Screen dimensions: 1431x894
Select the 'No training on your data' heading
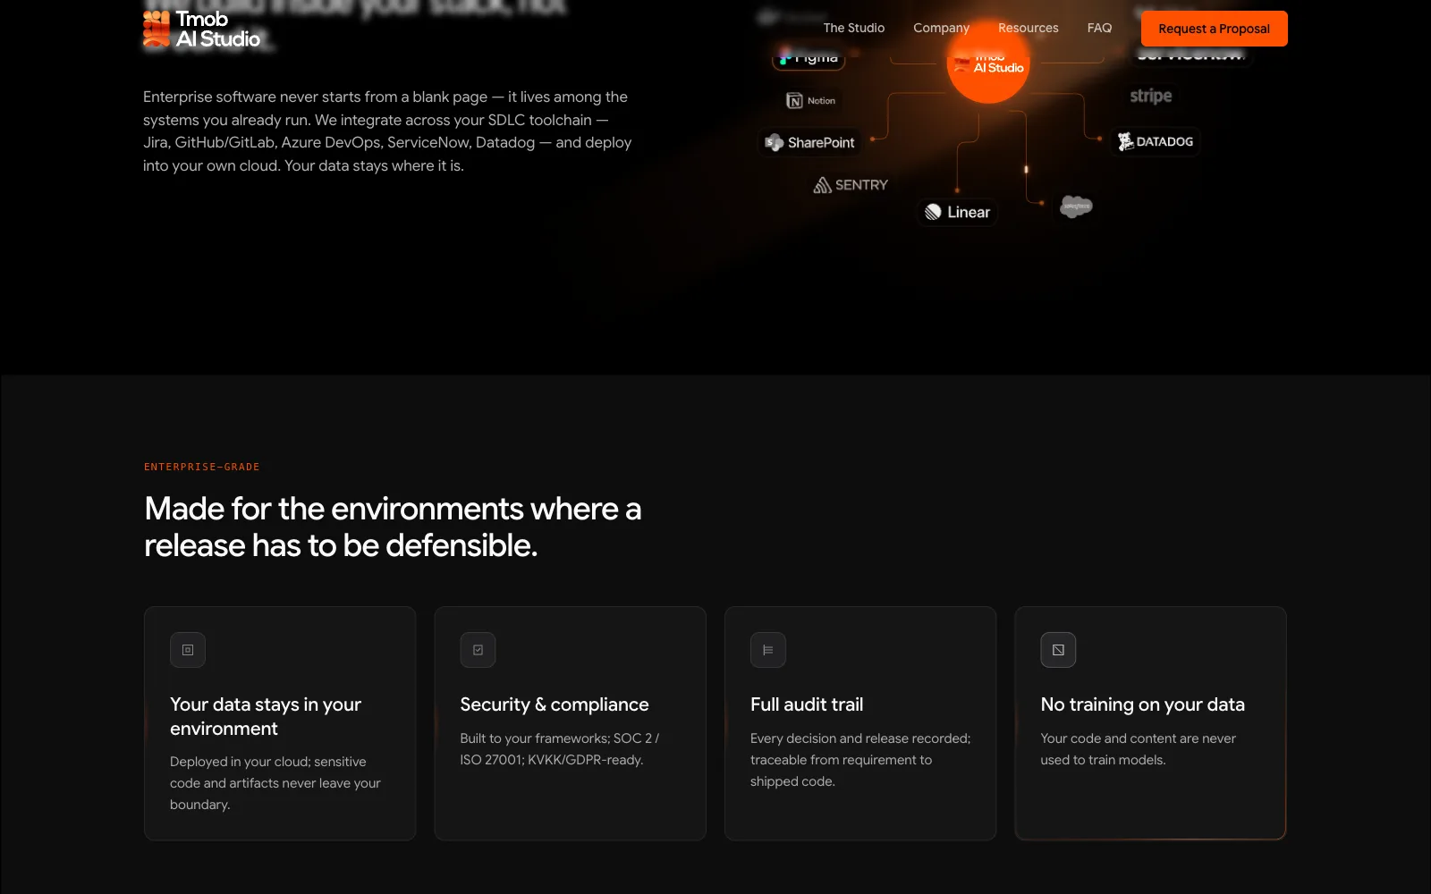[1142, 704]
